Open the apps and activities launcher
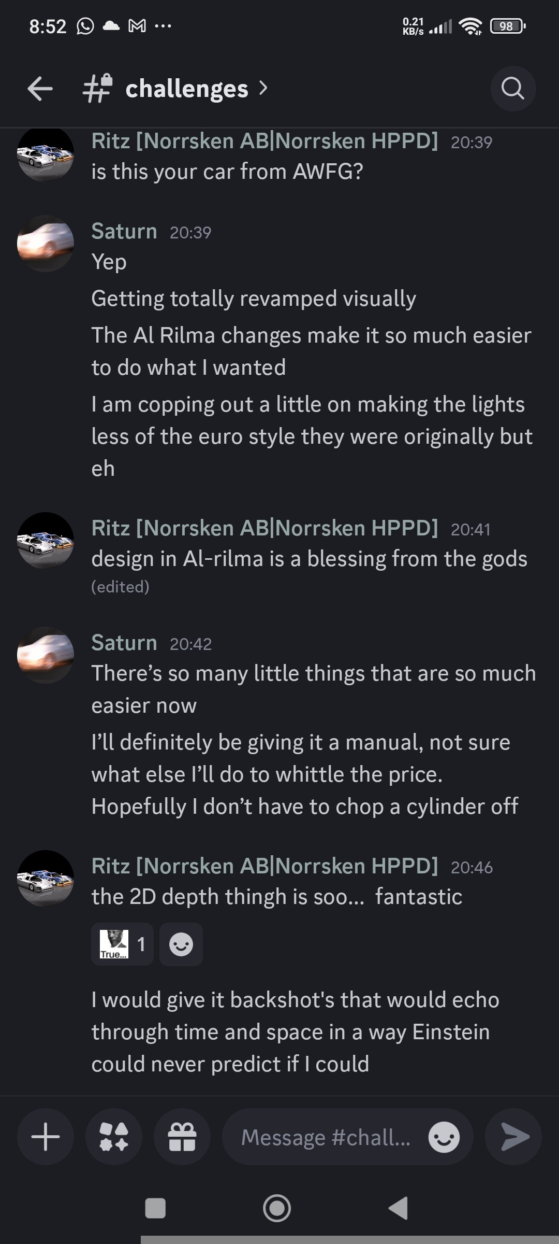559x1244 pixels. point(114,1137)
